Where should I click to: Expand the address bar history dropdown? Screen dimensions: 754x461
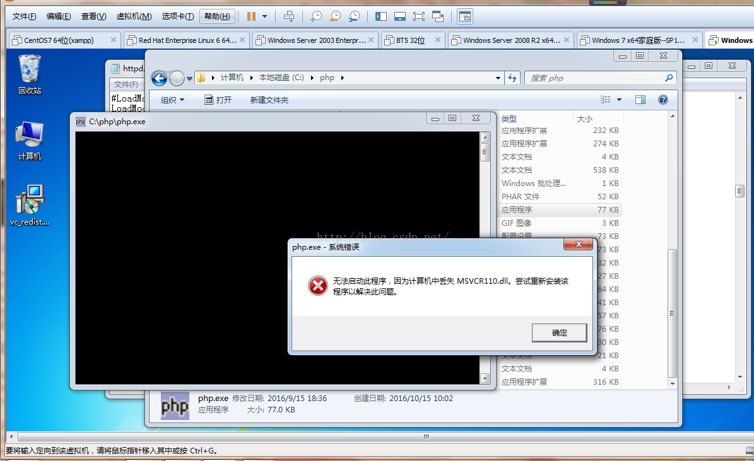click(498, 78)
